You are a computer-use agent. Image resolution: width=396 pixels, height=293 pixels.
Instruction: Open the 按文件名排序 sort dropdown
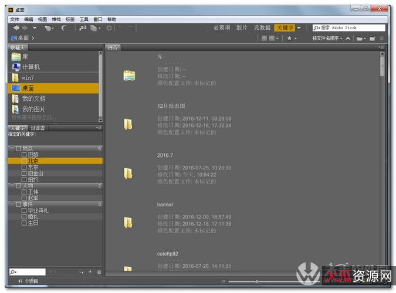click(x=327, y=38)
